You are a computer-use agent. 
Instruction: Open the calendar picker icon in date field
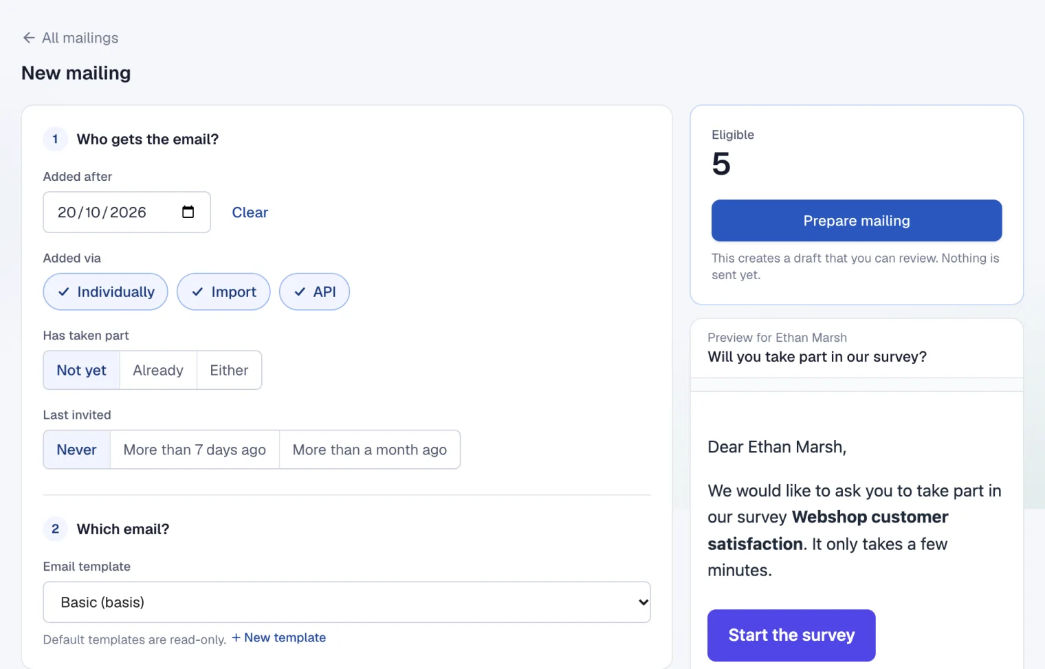pos(188,212)
